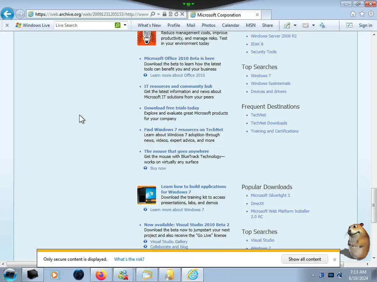Screen dimensions: 377x282
Task: Click the Internet Explorer taskbar icon
Action: 193,275
